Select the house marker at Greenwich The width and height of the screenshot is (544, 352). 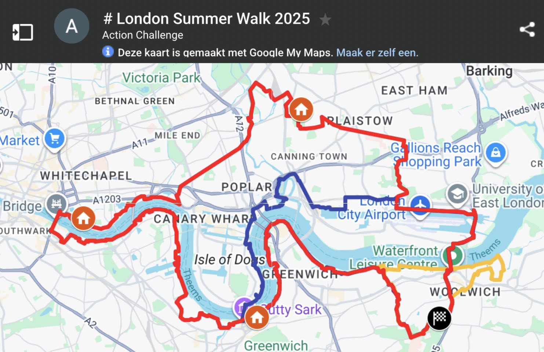pyautogui.click(x=257, y=318)
